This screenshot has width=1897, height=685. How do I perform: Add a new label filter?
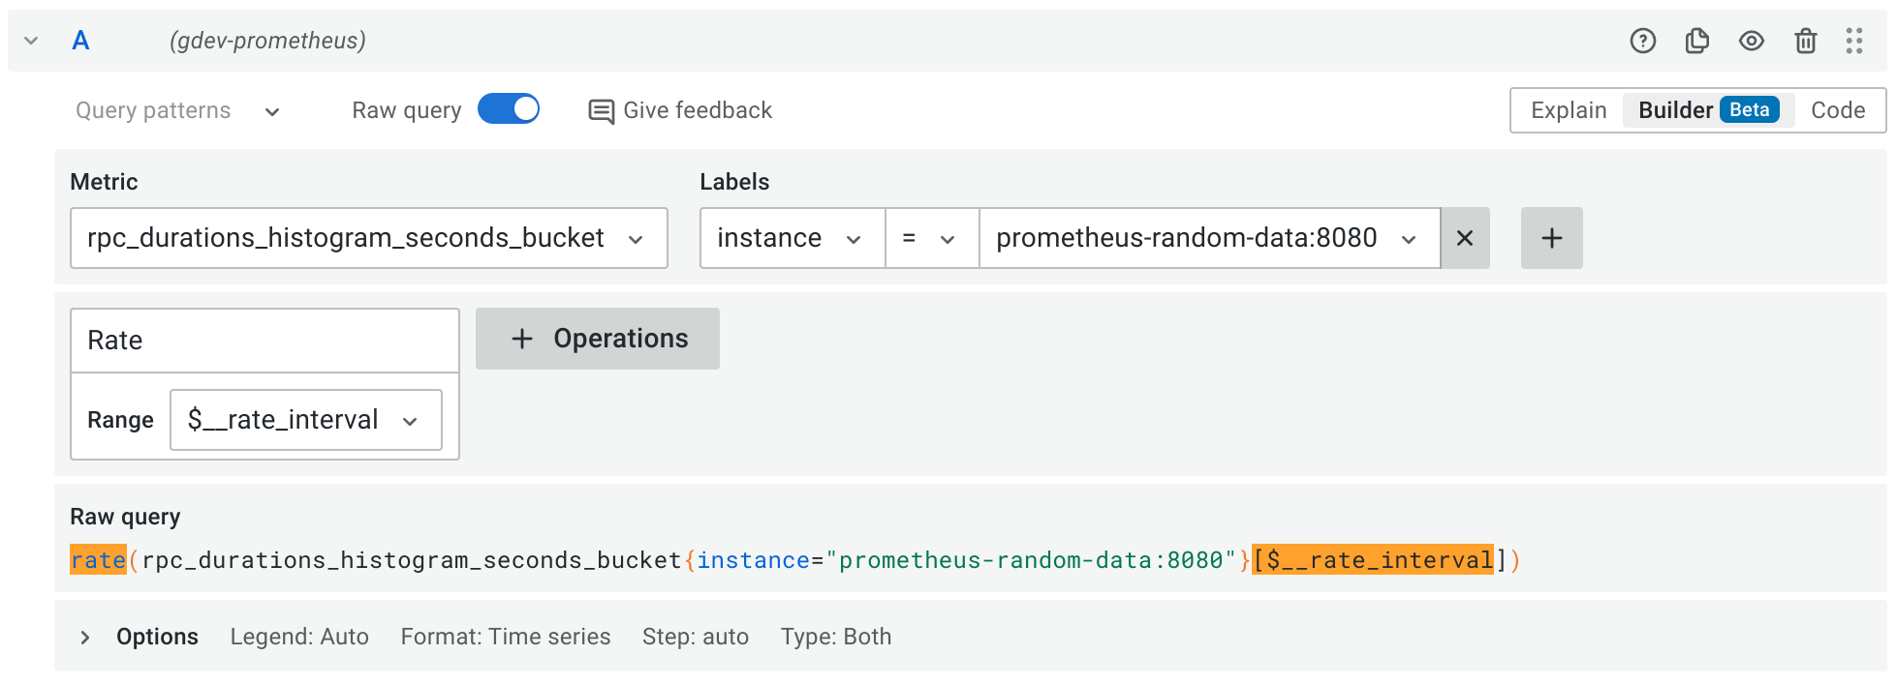[x=1551, y=238]
